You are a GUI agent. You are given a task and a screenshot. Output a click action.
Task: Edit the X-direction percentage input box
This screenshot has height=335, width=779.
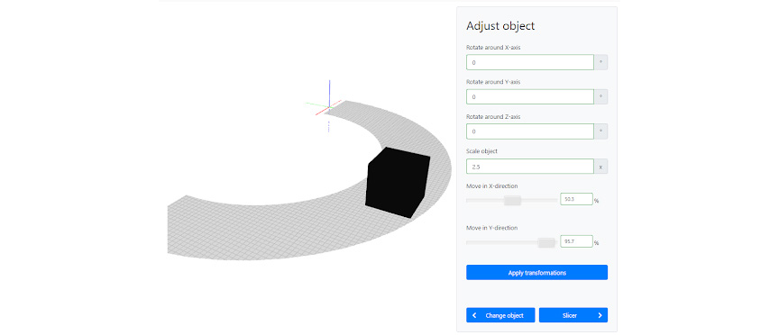click(x=576, y=199)
